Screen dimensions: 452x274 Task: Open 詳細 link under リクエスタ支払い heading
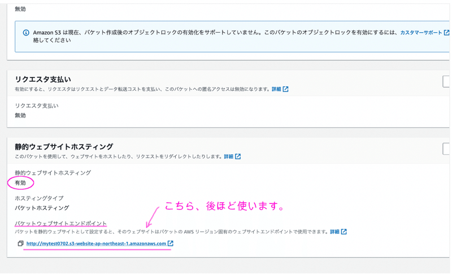tap(276, 89)
